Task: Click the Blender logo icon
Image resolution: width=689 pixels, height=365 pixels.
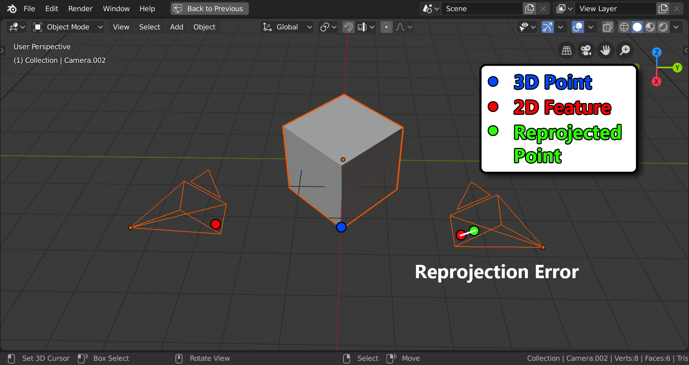Action: (x=11, y=9)
